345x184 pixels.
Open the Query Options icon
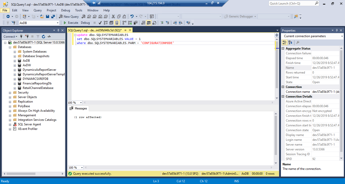(111, 23)
